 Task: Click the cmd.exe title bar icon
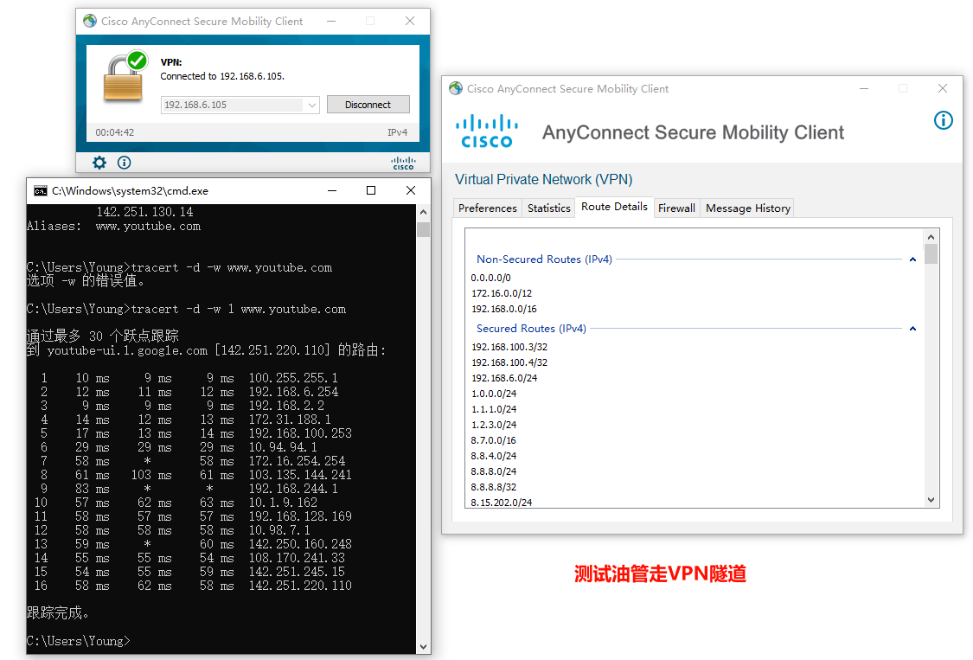(x=41, y=190)
